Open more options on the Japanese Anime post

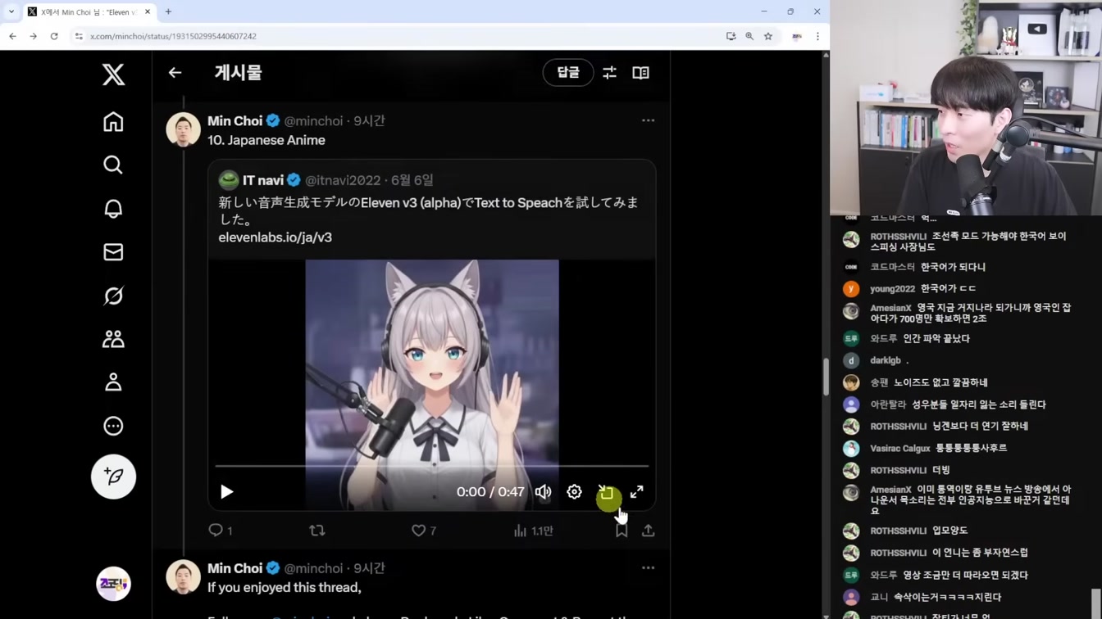(x=648, y=120)
